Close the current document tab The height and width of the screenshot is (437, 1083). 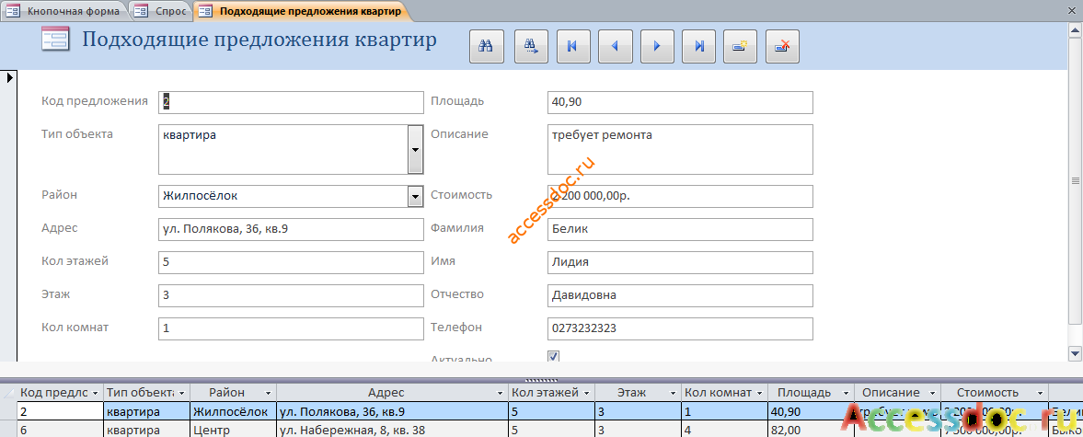click(x=1073, y=10)
